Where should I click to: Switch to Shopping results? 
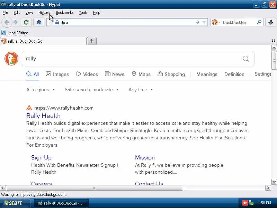[x=171, y=74]
